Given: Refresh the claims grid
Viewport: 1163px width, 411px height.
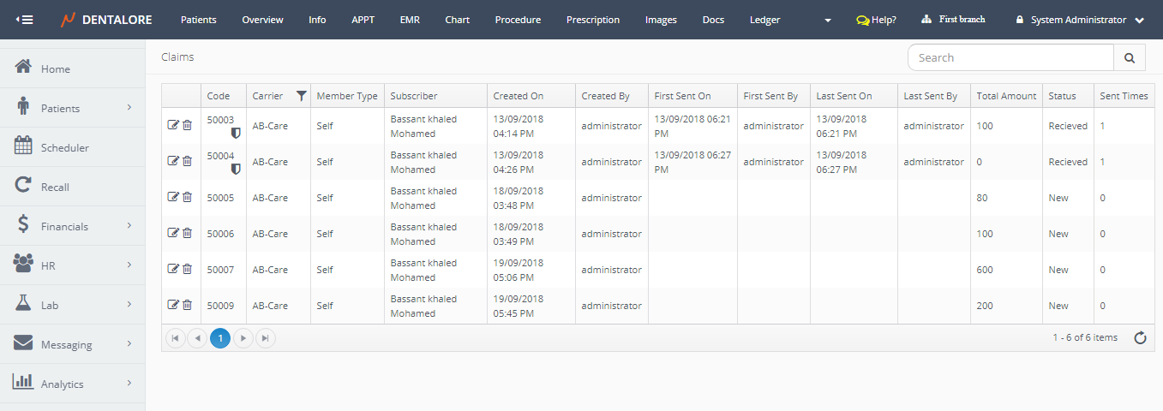Looking at the screenshot, I should click(1140, 338).
